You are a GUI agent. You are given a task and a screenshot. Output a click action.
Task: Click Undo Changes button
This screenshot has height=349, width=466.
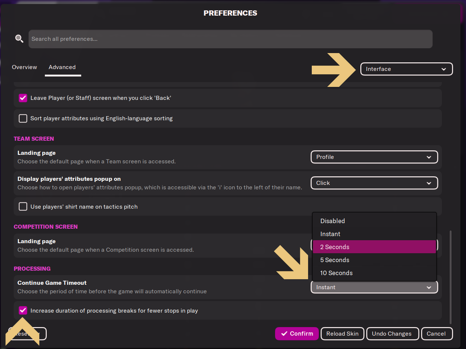[x=392, y=333]
